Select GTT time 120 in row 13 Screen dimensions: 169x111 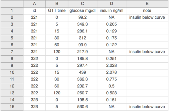tap(57, 93)
